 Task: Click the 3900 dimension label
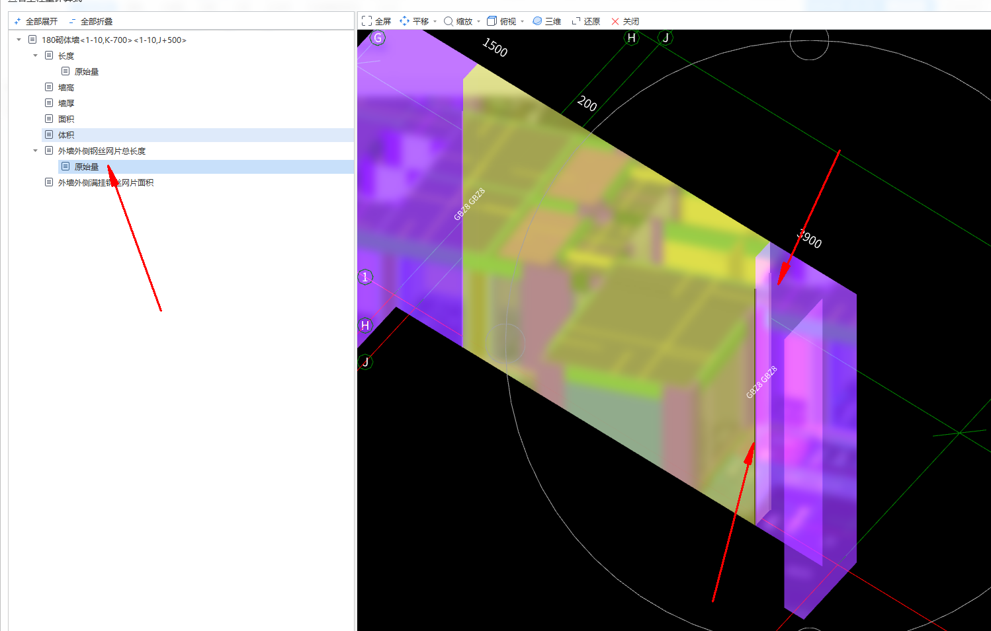(x=809, y=239)
